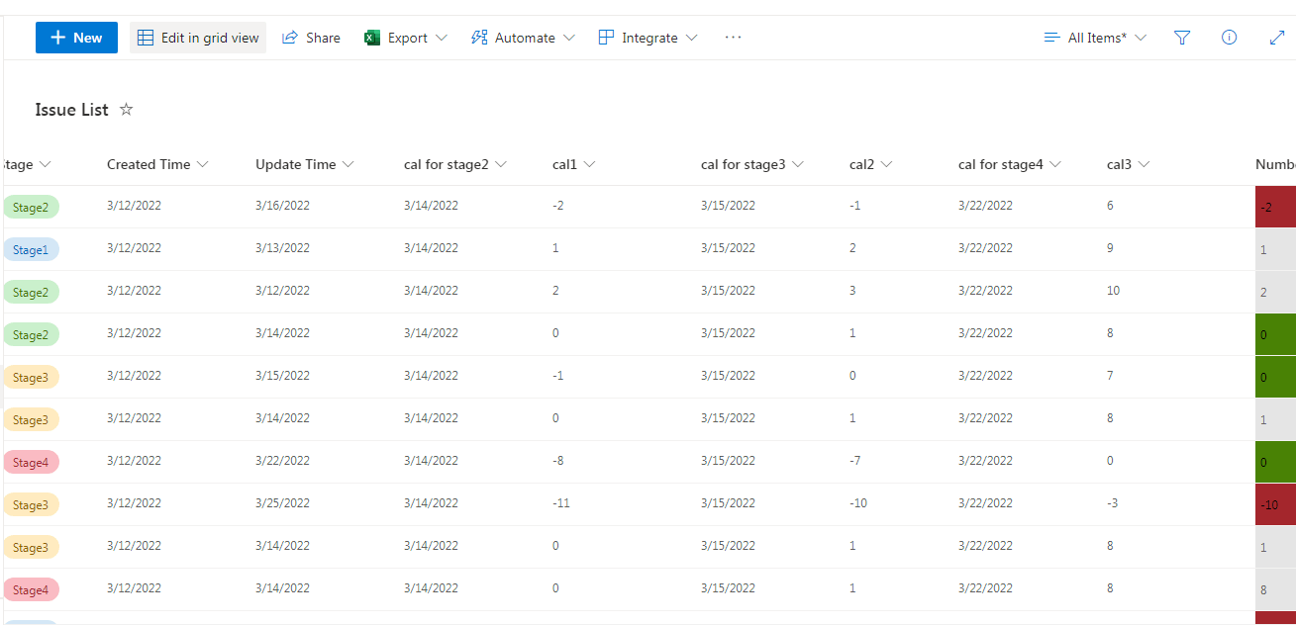
Task: Open cal3 column header menu
Action: [1128, 164]
